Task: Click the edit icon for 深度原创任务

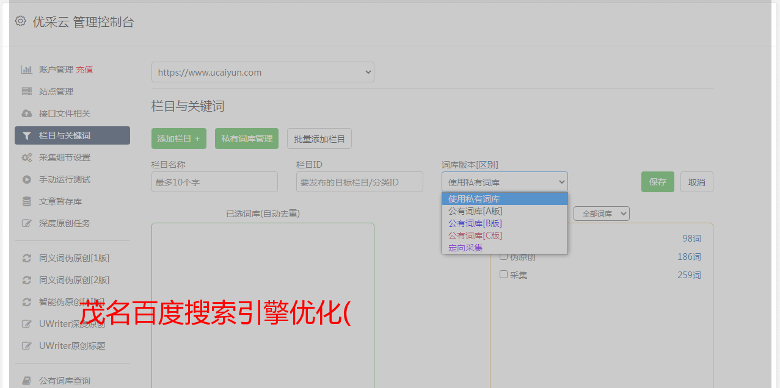Action: pyautogui.click(x=26, y=223)
